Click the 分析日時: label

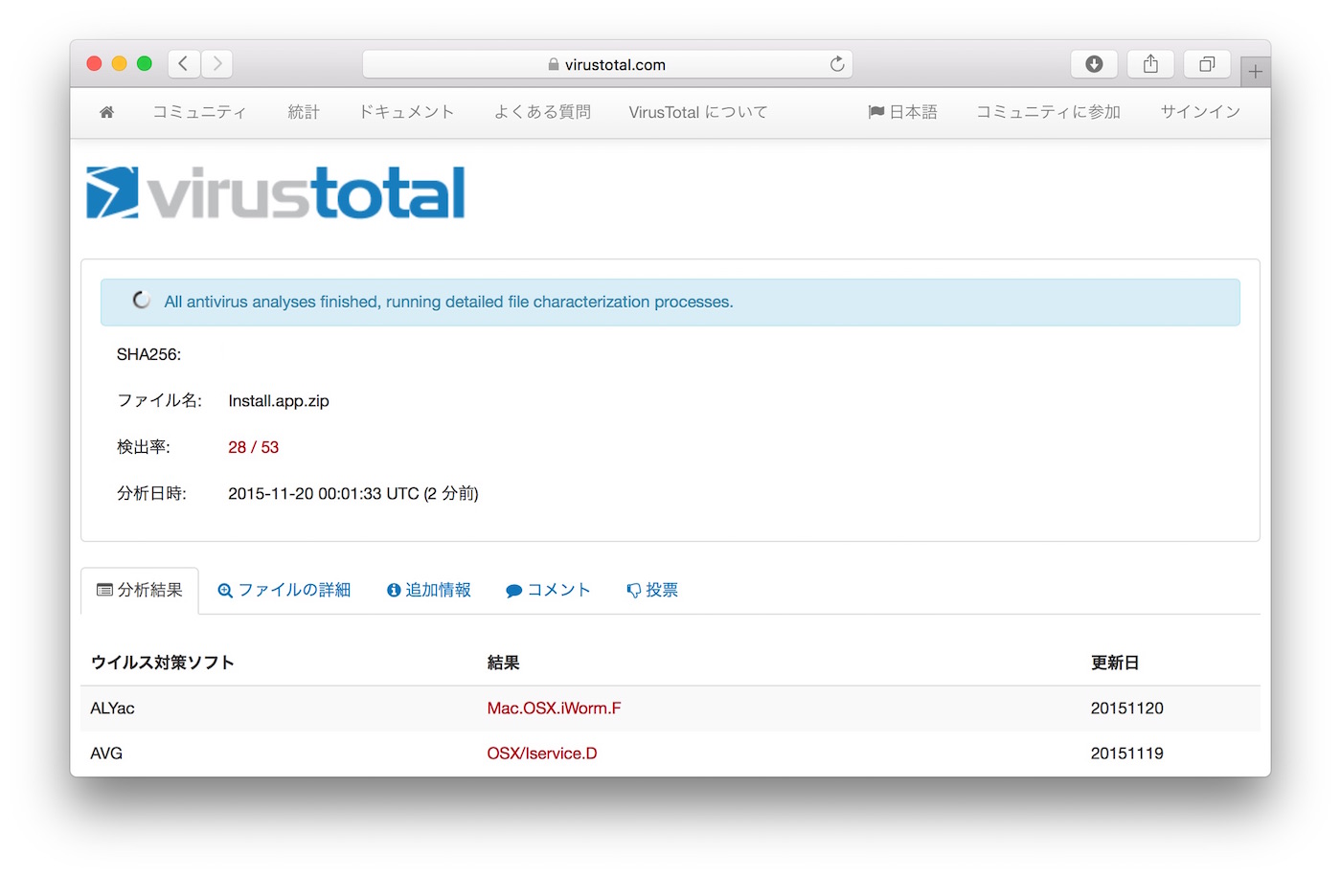(151, 493)
